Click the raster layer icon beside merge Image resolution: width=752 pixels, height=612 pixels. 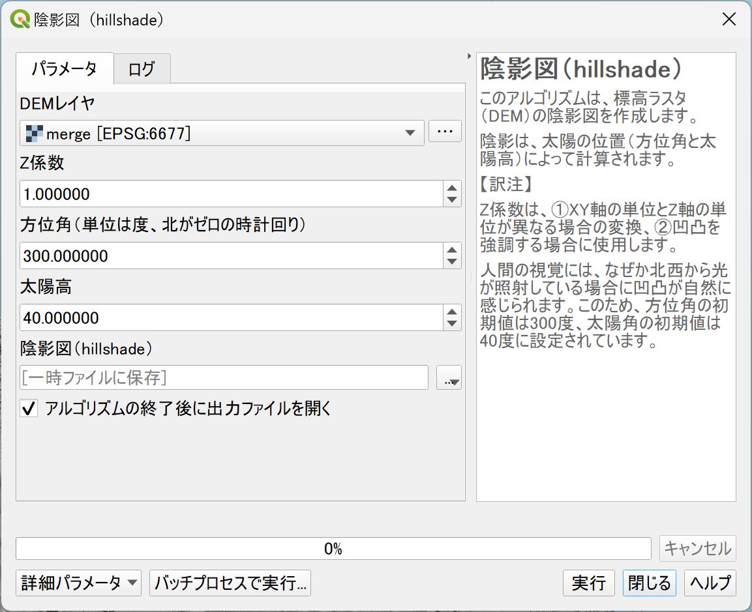pos(33,133)
